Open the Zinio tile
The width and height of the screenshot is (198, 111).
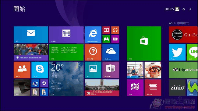[x=177, y=88]
